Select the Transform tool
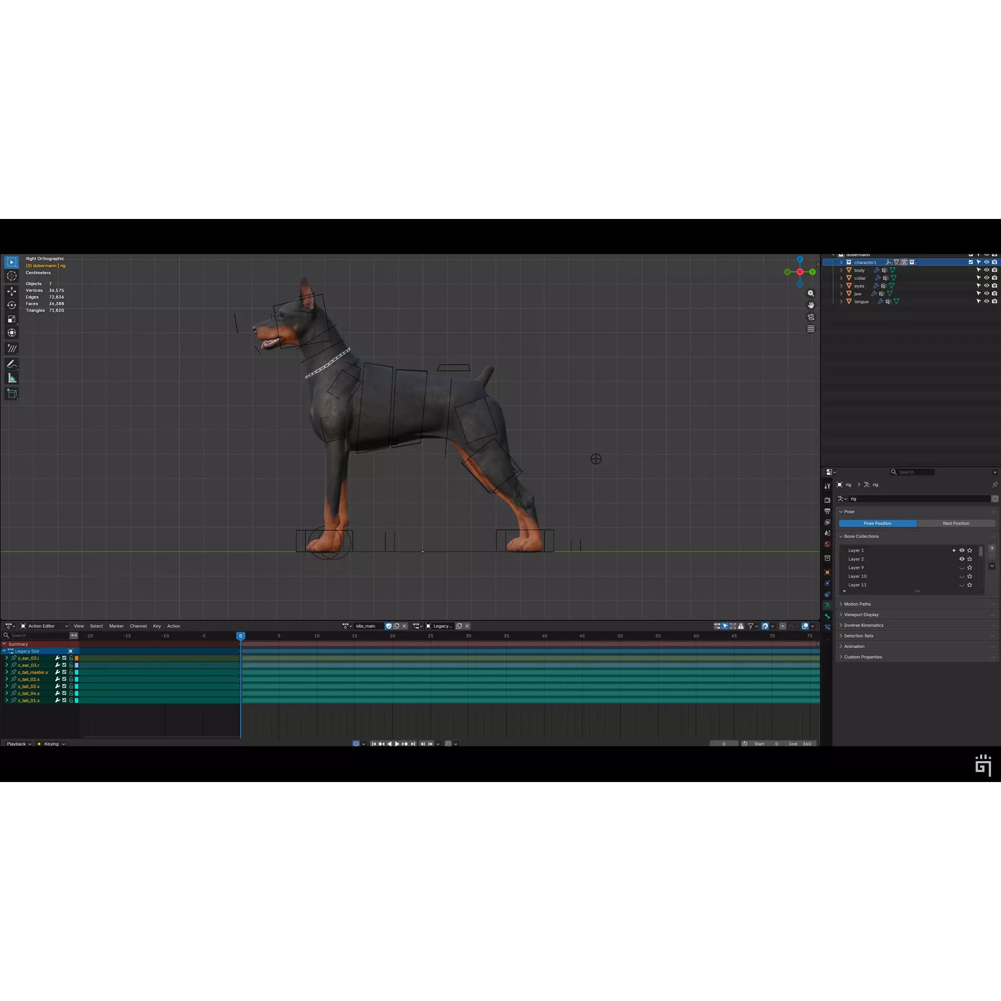1001x1001 pixels. (11, 333)
